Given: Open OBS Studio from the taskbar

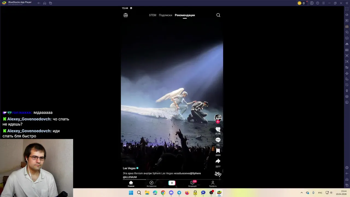Looking at the screenshot, I should coord(211,193).
